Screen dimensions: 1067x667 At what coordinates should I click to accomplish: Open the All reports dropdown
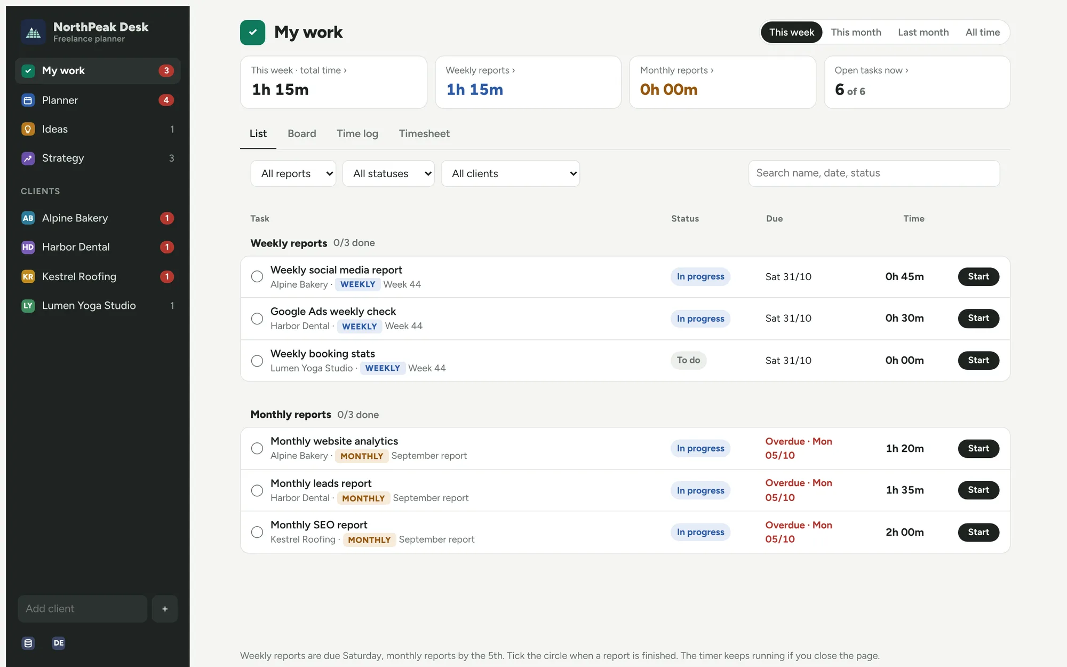pyautogui.click(x=293, y=173)
